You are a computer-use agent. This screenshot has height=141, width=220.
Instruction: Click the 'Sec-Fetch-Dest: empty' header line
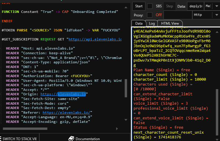click(x=38, y=108)
